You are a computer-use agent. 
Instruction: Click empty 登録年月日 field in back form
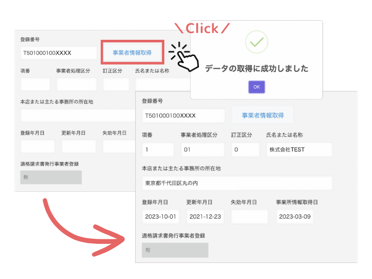38,146
